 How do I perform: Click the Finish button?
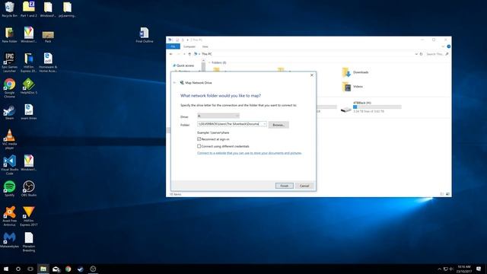pyautogui.click(x=284, y=186)
